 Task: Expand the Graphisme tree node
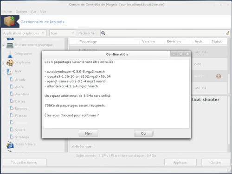point(4,63)
